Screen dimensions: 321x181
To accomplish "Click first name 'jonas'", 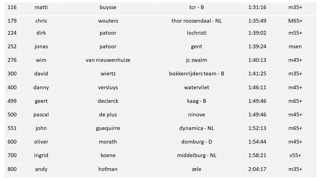I will [x=41, y=47].
